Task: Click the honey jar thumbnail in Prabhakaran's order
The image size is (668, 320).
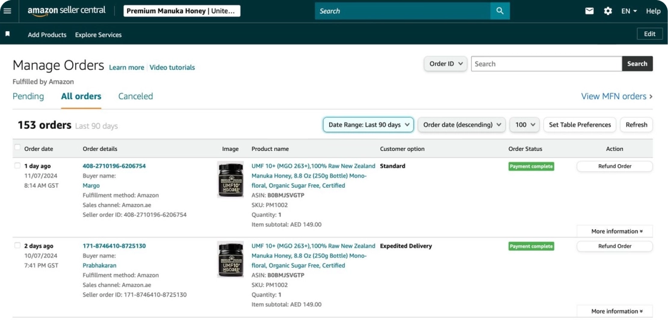Action: (x=230, y=259)
